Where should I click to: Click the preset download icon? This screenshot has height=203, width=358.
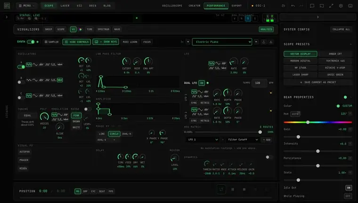click(271, 42)
